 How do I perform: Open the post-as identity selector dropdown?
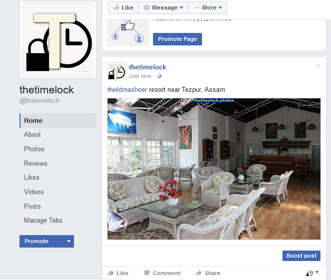pos(312,273)
